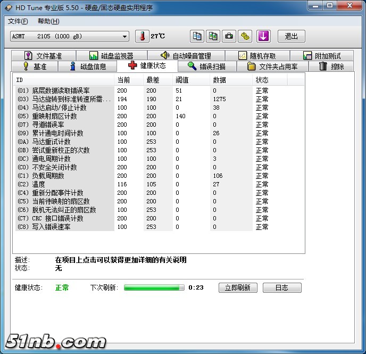This screenshot has width=366, height=354.
Task: Open the 文件基准 tab
Action: [43, 56]
